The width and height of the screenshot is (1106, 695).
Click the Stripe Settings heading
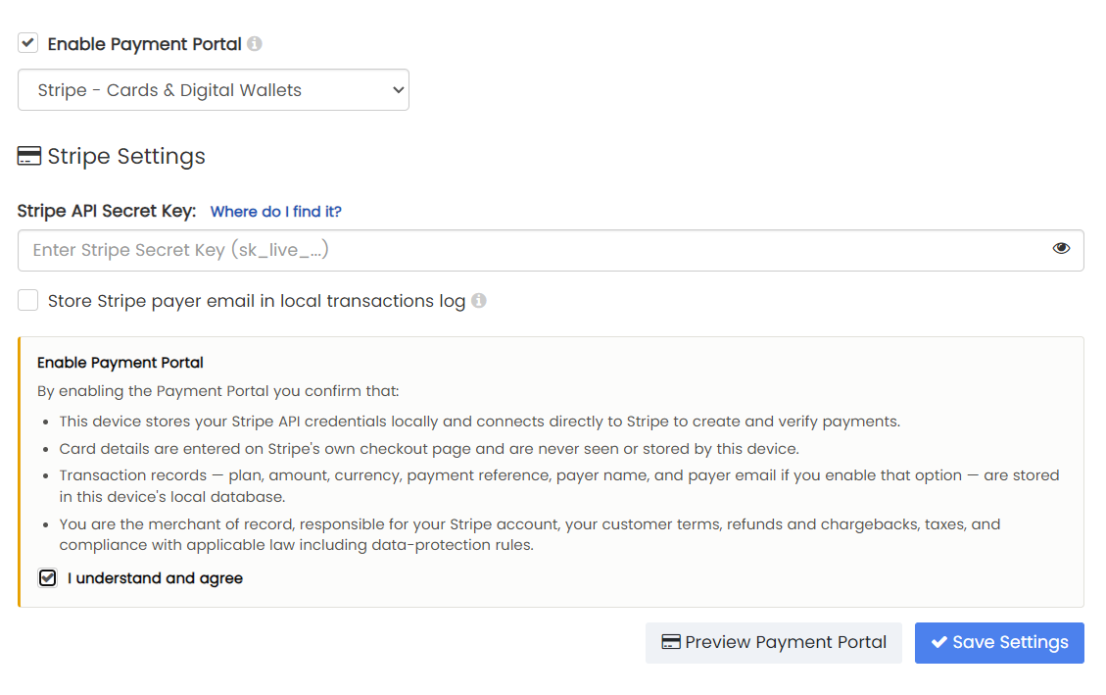126,156
